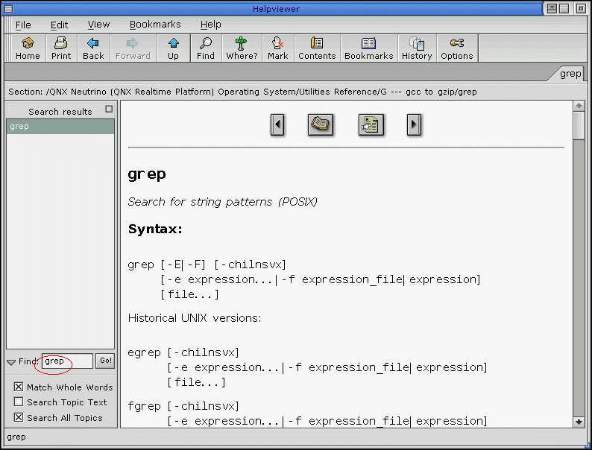Click the grep page title heading
This screenshot has width=592, height=450.
point(147,174)
